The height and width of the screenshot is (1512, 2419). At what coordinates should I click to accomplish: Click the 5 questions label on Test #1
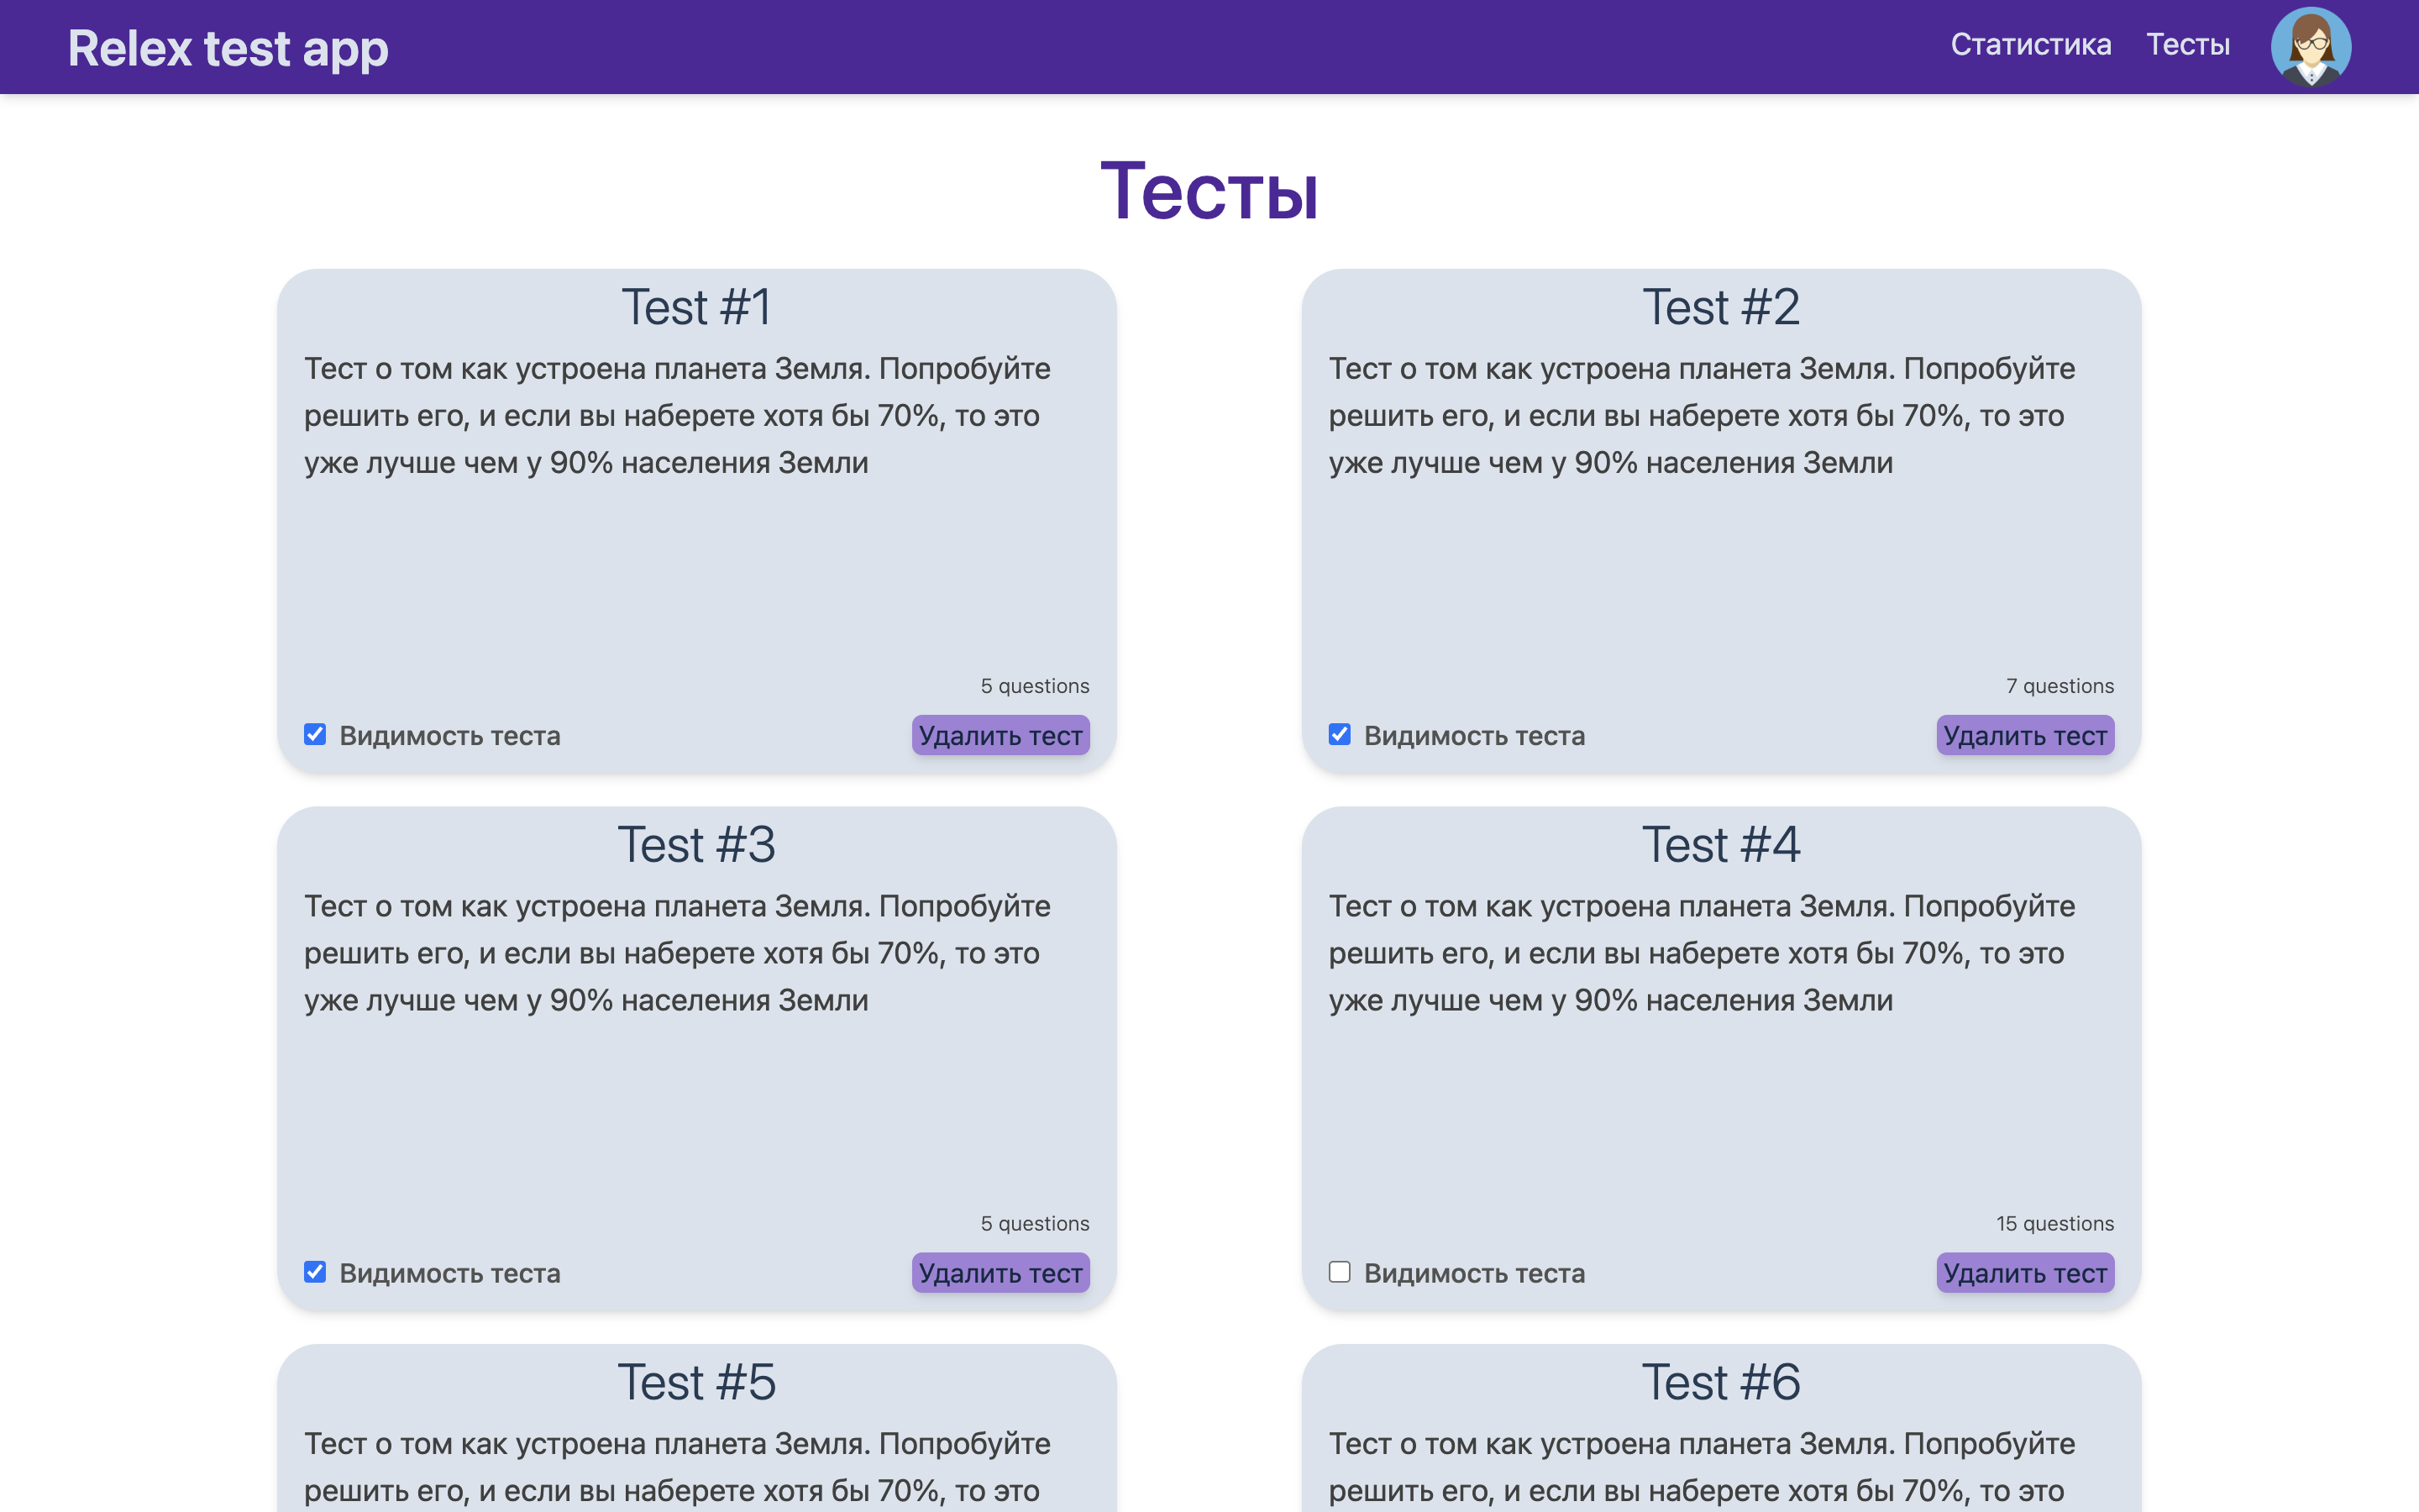(x=1035, y=686)
